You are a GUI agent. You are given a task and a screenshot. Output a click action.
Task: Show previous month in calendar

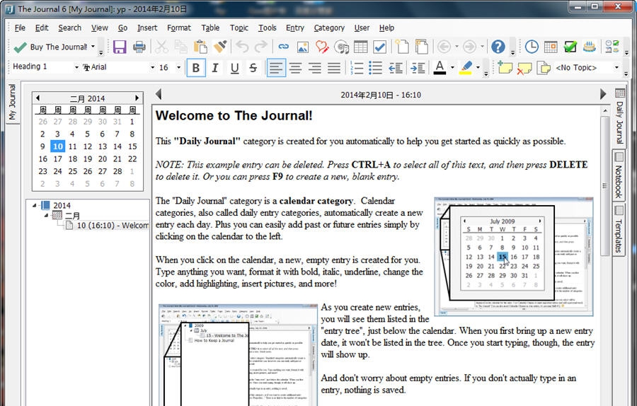pos(38,98)
